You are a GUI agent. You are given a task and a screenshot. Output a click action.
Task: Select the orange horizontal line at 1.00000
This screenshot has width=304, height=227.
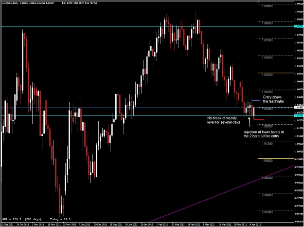click(275, 159)
